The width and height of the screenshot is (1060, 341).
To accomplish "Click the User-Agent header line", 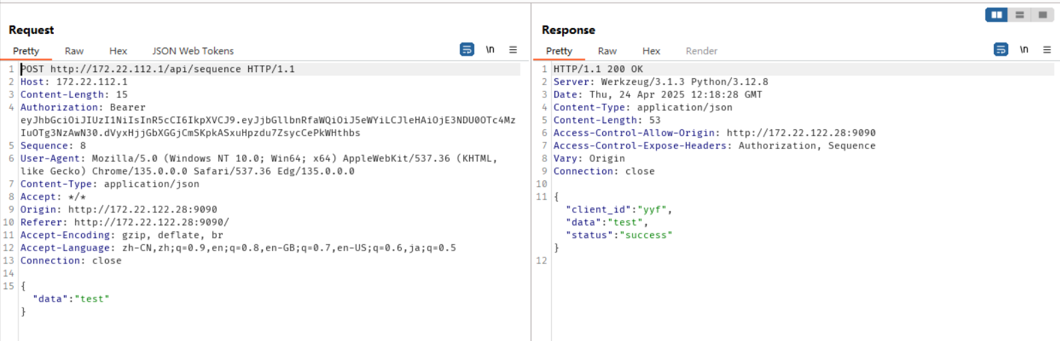I will coord(259,165).
